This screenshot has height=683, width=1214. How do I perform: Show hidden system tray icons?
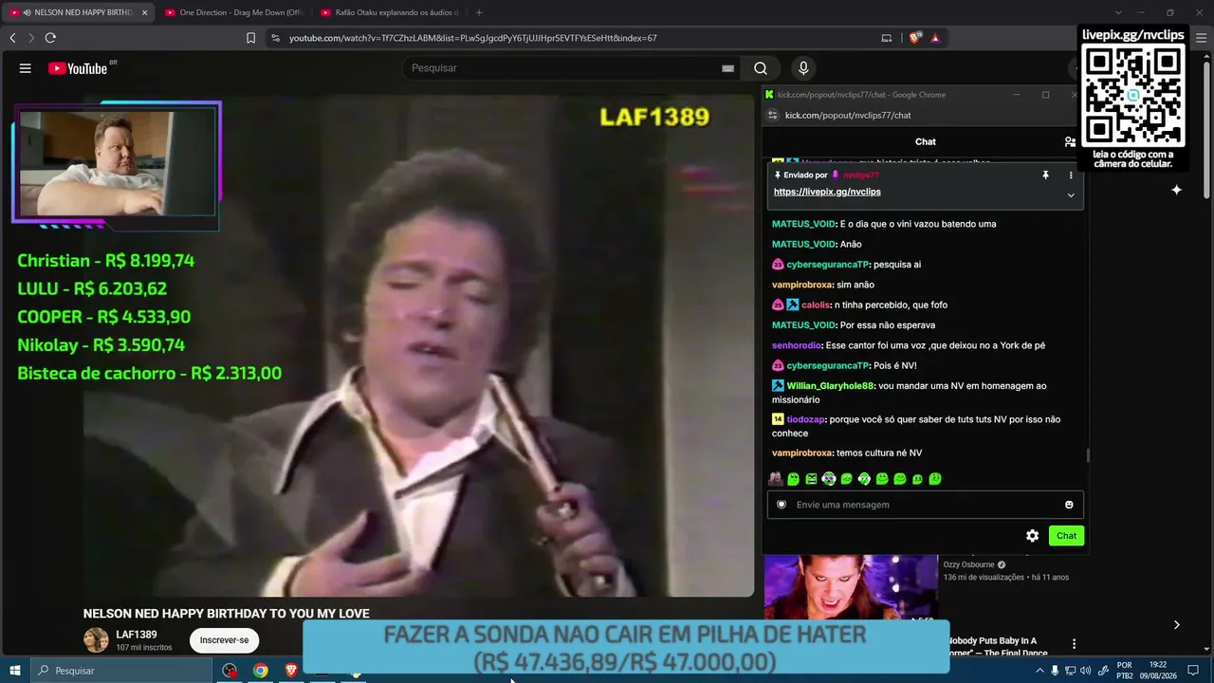click(1039, 671)
